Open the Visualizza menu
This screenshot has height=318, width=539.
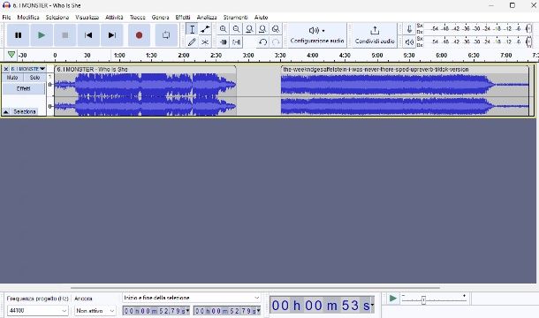[87, 17]
